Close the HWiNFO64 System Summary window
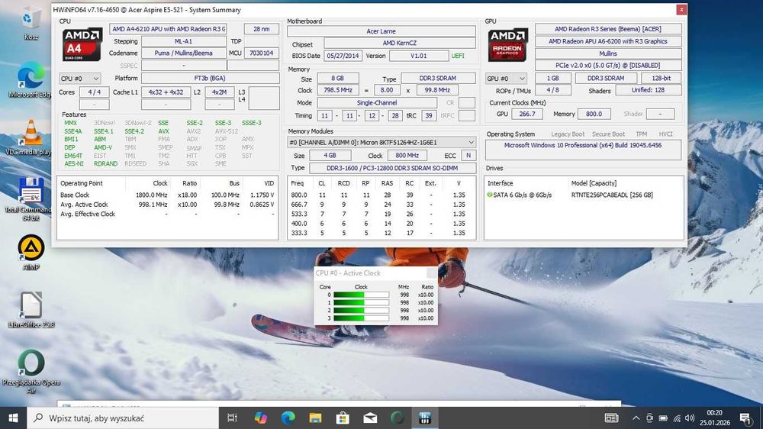The height and width of the screenshot is (429, 763). point(681,9)
